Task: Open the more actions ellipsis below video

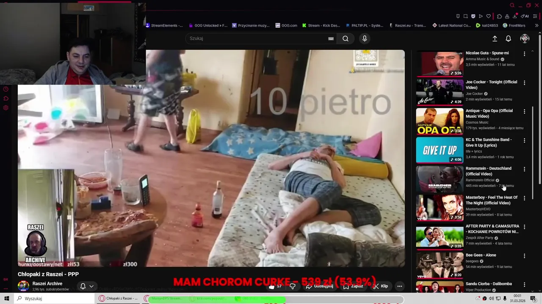Action: click(399, 286)
